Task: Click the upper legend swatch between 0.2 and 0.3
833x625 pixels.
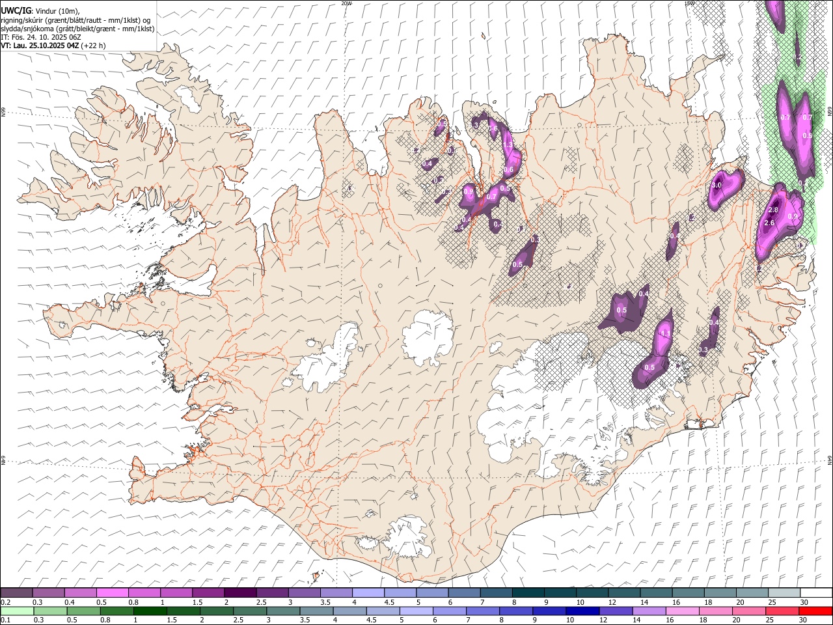Action: [17, 592]
